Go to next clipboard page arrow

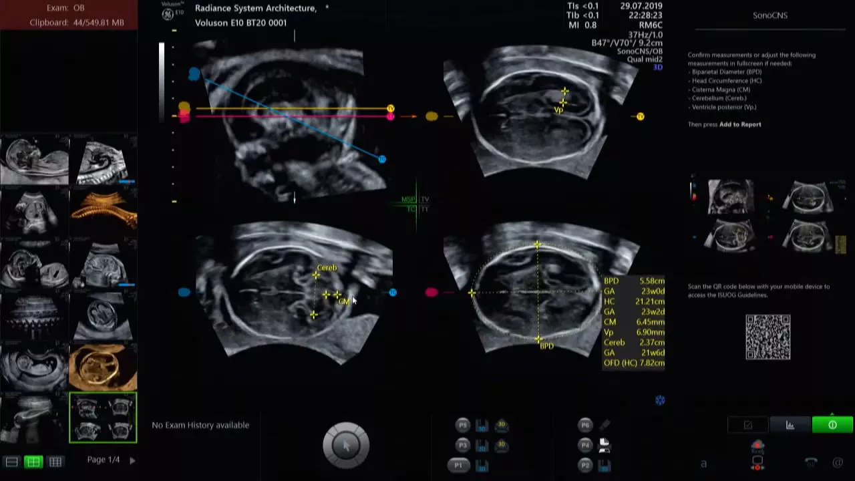tap(132, 460)
